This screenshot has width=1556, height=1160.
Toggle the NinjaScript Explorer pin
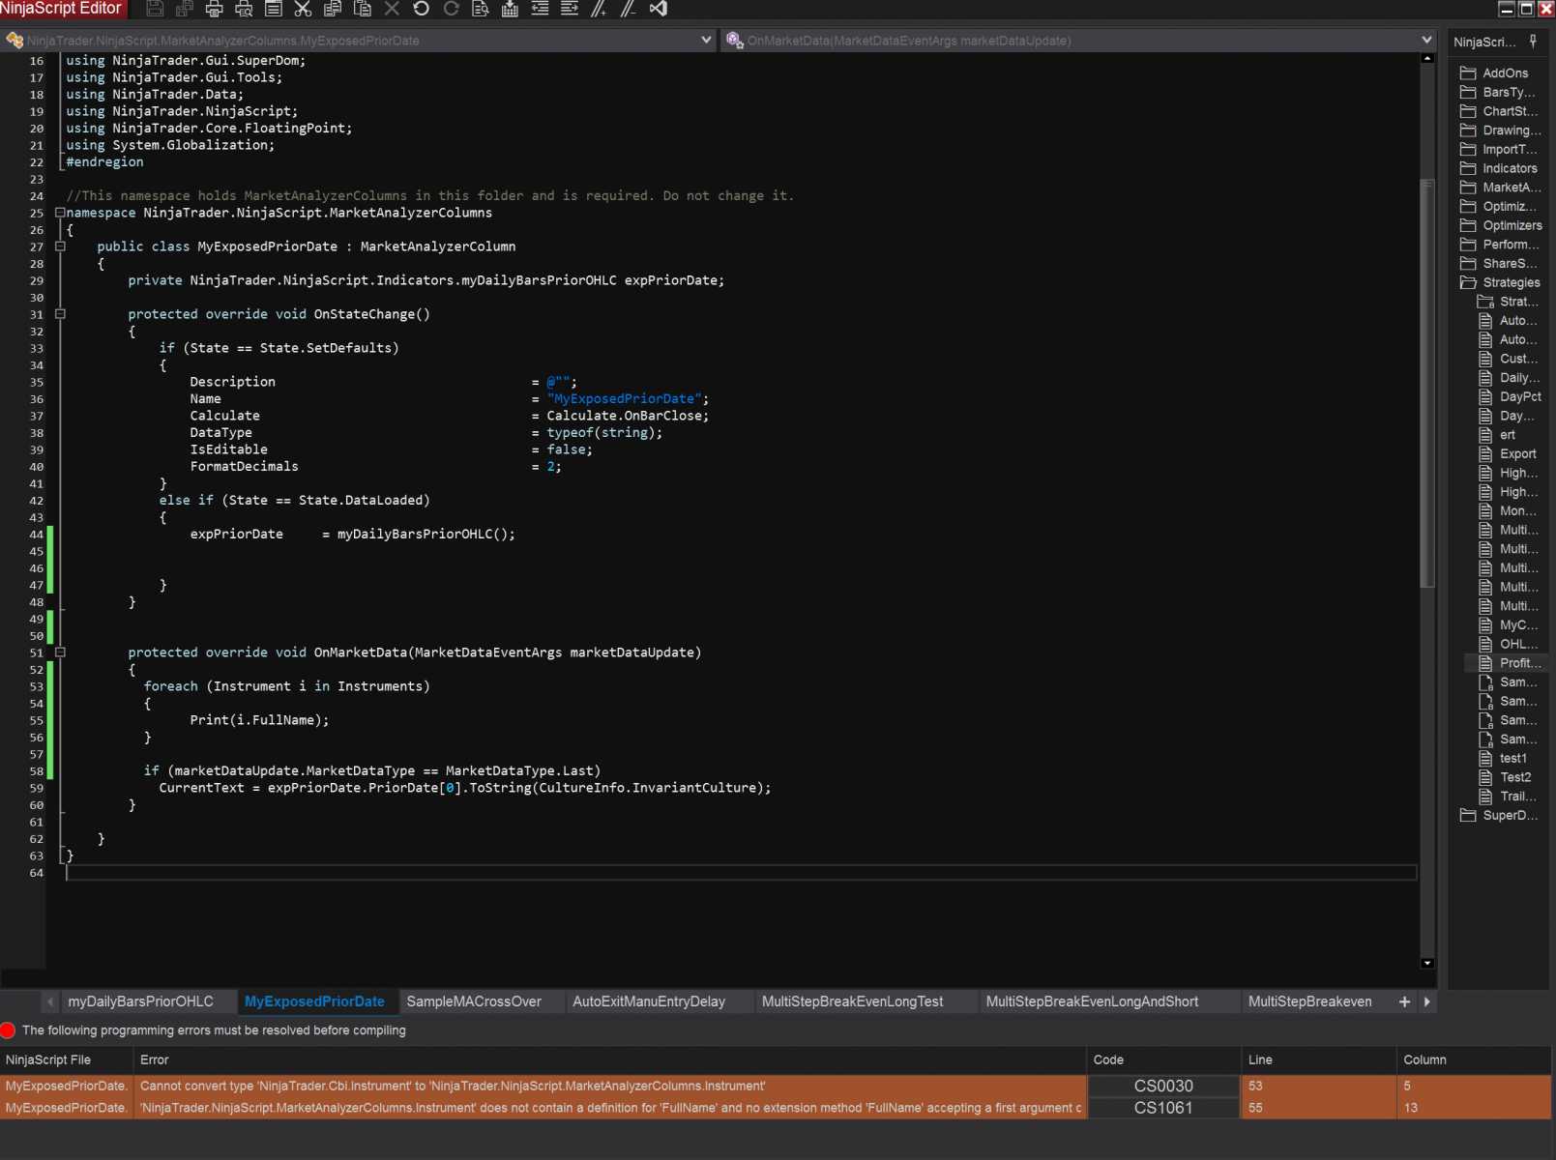tap(1533, 41)
